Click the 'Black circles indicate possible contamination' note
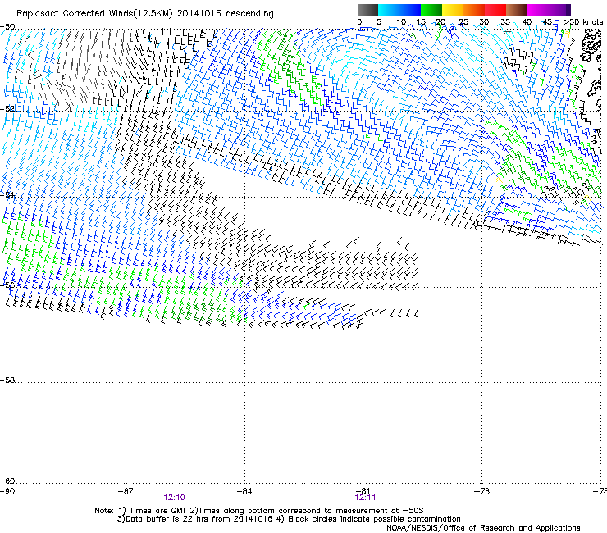The width and height of the screenshot is (607, 533). [374, 519]
